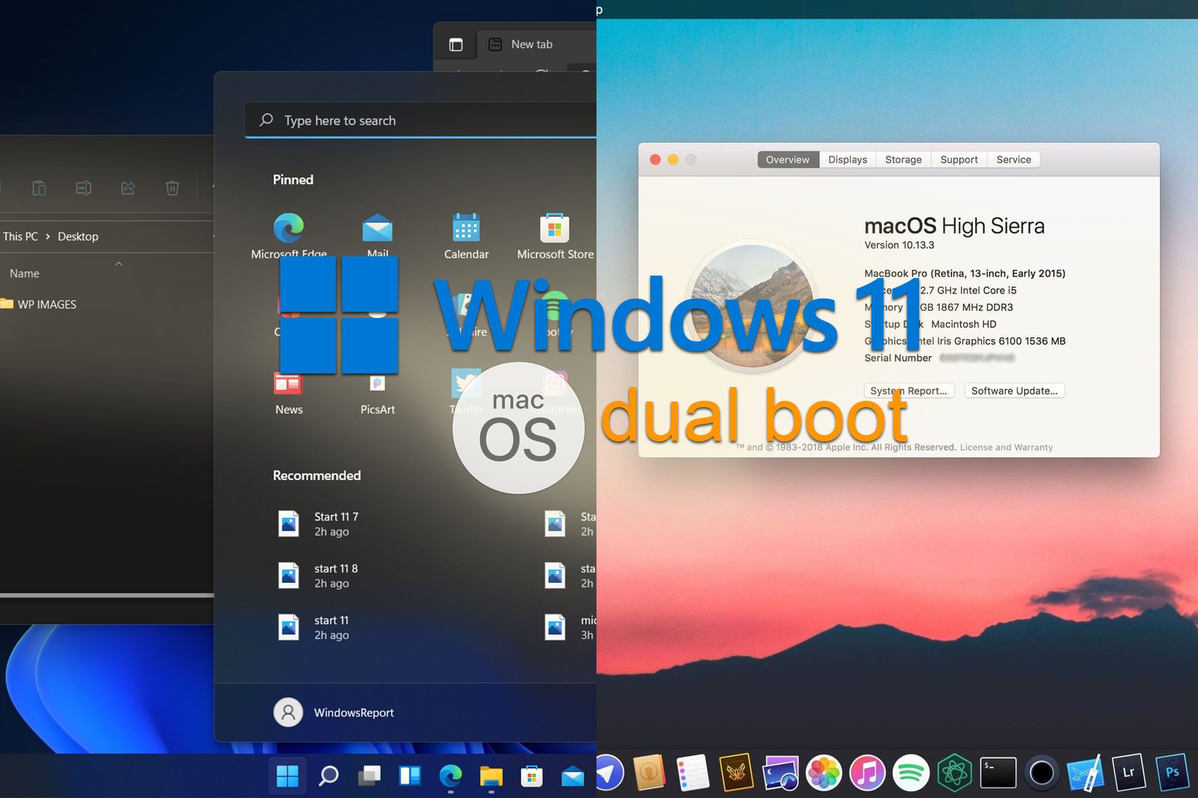The height and width of the screenshot is (798, 1198).
Task: Open Spotify in the macOS dock
Action: 911,773
